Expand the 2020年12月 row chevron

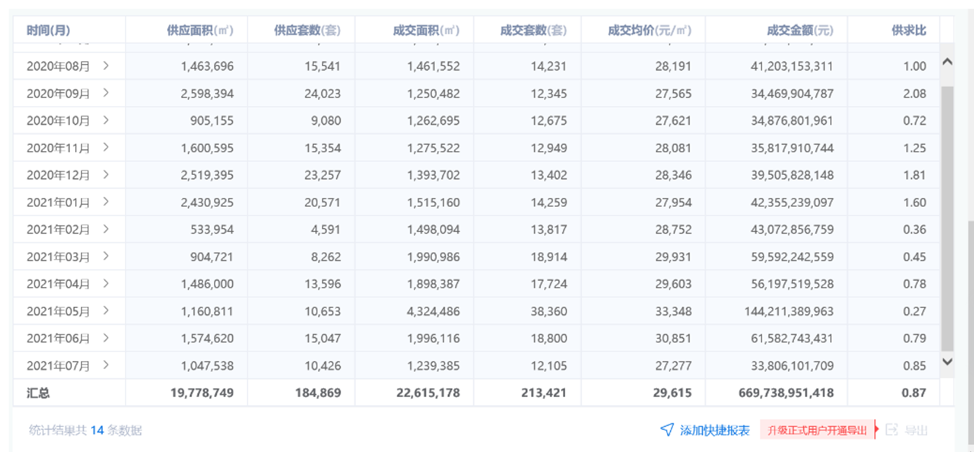coord(106,175)
